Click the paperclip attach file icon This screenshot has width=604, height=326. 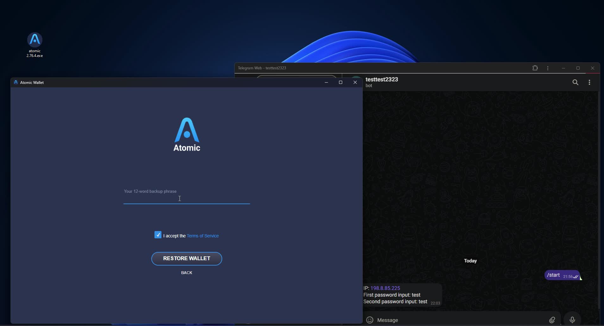point(552,320)
